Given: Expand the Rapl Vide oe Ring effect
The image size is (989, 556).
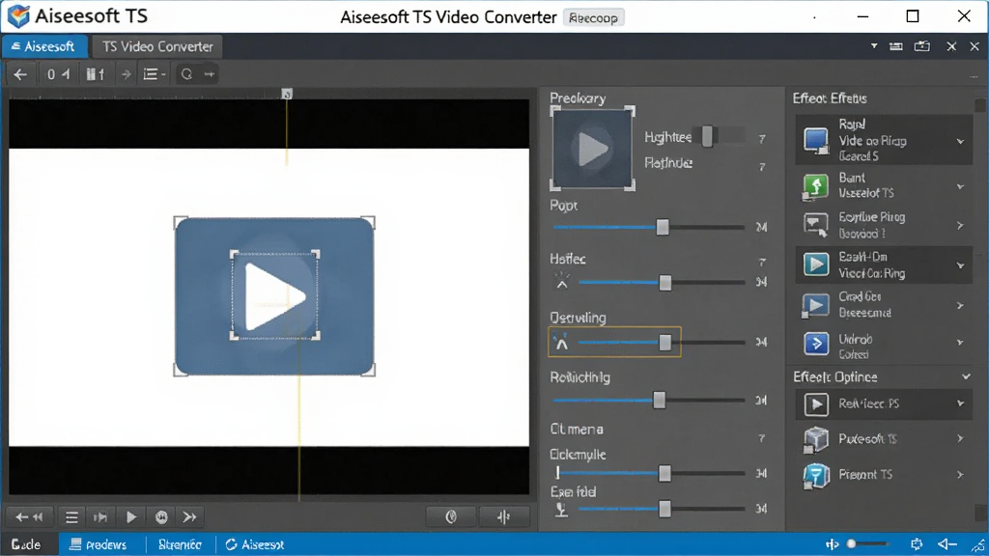Looking at the screenshot, I should [960, 141].
